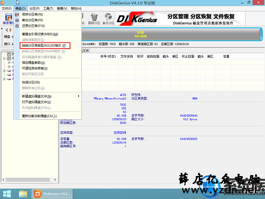
Task: Click the gray previous-disk arrow
Action: click(7, 30)
